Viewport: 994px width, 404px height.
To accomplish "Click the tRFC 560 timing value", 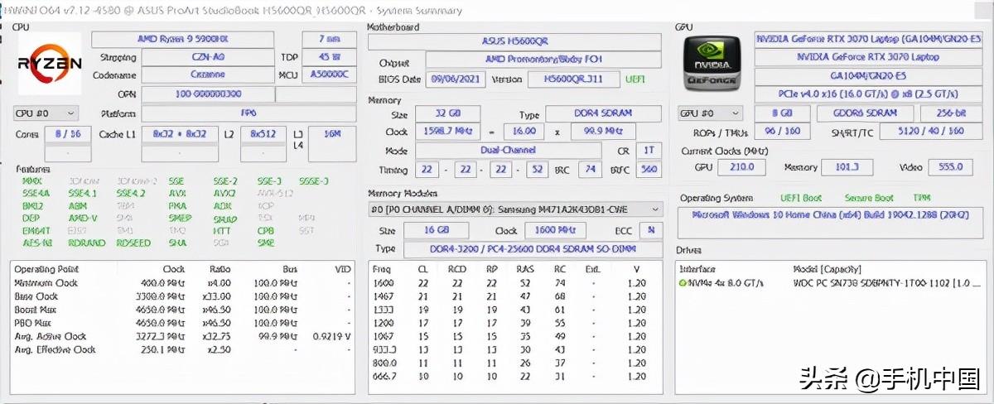I will (649, 170).
